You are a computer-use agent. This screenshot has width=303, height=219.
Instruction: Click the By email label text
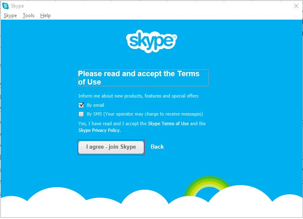click(x=95, y=105)
